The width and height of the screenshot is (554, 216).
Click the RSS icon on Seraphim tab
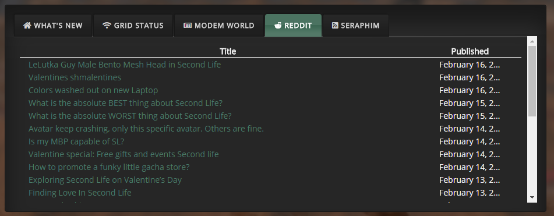[x=335, y=26]
